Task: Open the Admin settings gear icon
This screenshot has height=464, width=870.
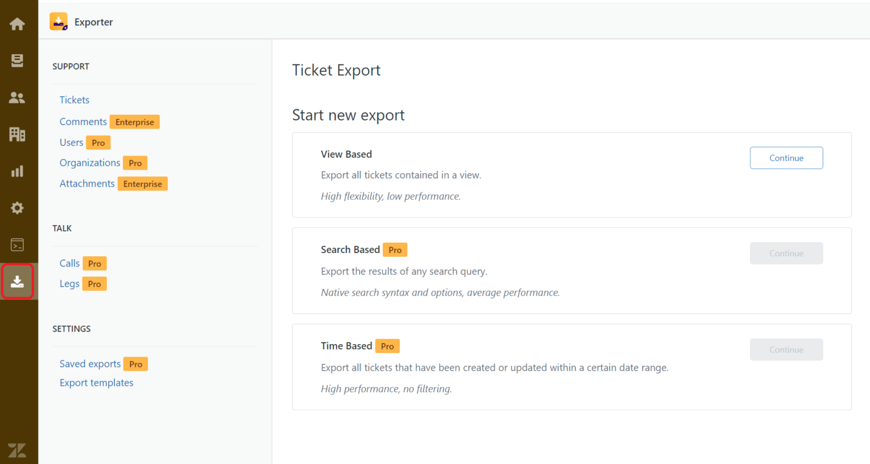Action: pyautogui.click(x=17, y=208)
